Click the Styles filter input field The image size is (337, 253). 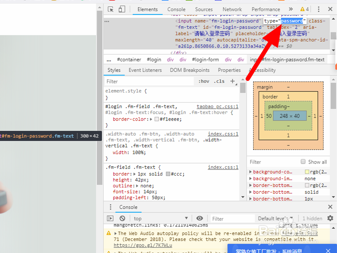click(150, 81)
